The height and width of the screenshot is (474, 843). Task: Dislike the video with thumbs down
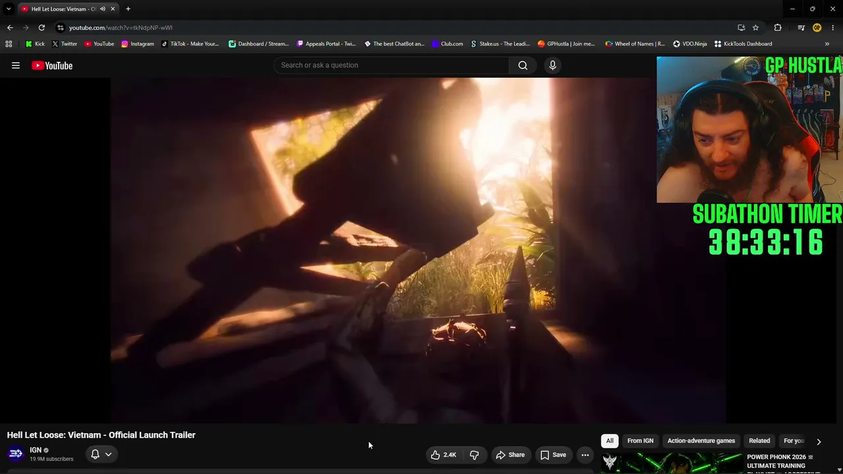pyautogui.click(x=474, y=455)
